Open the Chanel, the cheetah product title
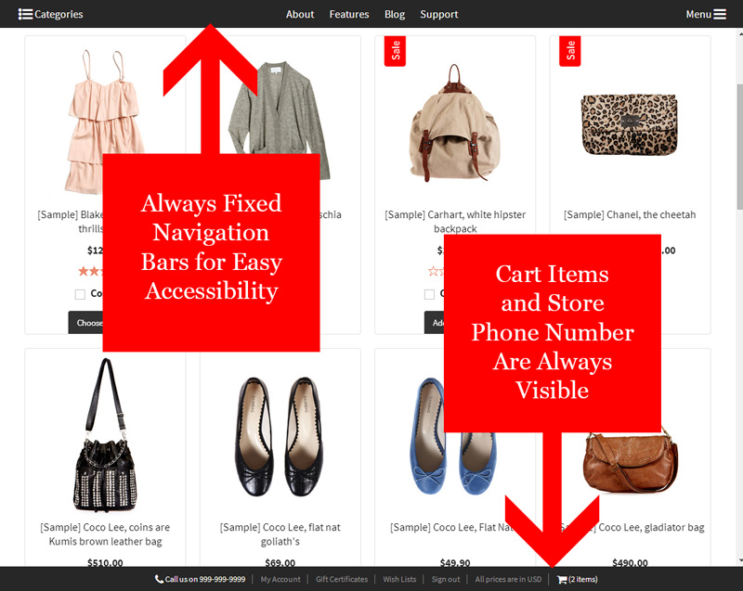Screen dimensions: 743x591 click(x=630, y=215)
